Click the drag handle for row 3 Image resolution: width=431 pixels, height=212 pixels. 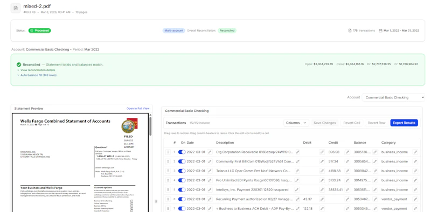168,171
